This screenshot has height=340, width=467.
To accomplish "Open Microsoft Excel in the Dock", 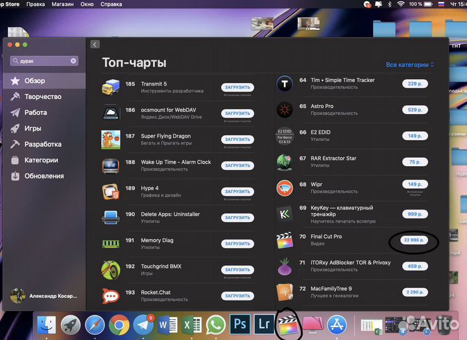I will coord(191,325).
